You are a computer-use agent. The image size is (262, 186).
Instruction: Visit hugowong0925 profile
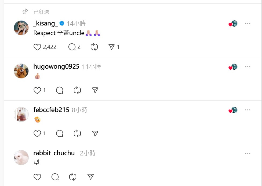click(x=56, y=67)
